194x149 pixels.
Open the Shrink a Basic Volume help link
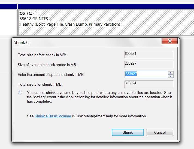pyautogui.click(x=53, y=116)
